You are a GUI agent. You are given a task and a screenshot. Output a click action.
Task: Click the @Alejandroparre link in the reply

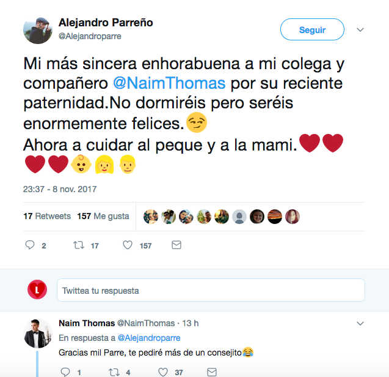[x=148, y=338]
